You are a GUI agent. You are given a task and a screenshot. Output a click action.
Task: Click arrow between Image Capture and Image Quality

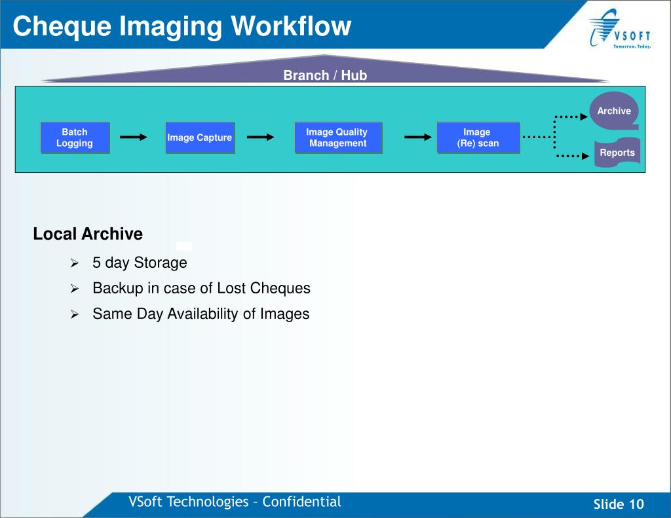click(261, 138)
